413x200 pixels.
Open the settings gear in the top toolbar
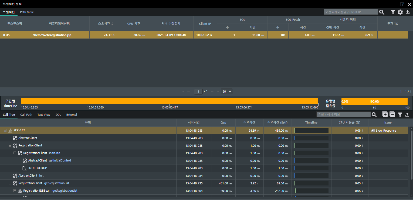(400, 12)
